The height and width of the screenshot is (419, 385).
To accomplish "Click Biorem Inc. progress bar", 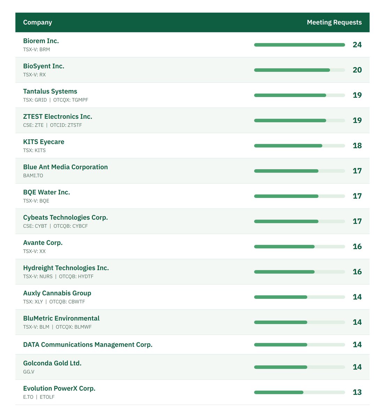I will [x=299, y=45].
